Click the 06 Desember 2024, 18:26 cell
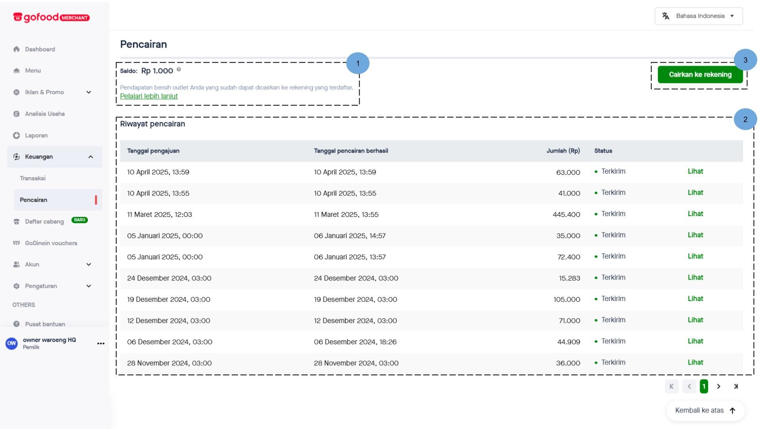This screenshot has height=431, width=760. (x=355, y=342)
